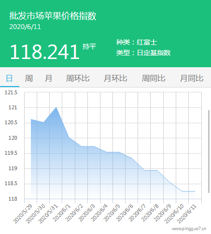Viewport: 211px width, 234px height.
Task: Click the 种类：红富士 label
Action: (137, 42)
